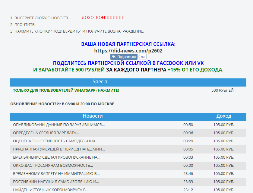Click the 00:00 time cell
253x193 pixels.
coord(188,166)
